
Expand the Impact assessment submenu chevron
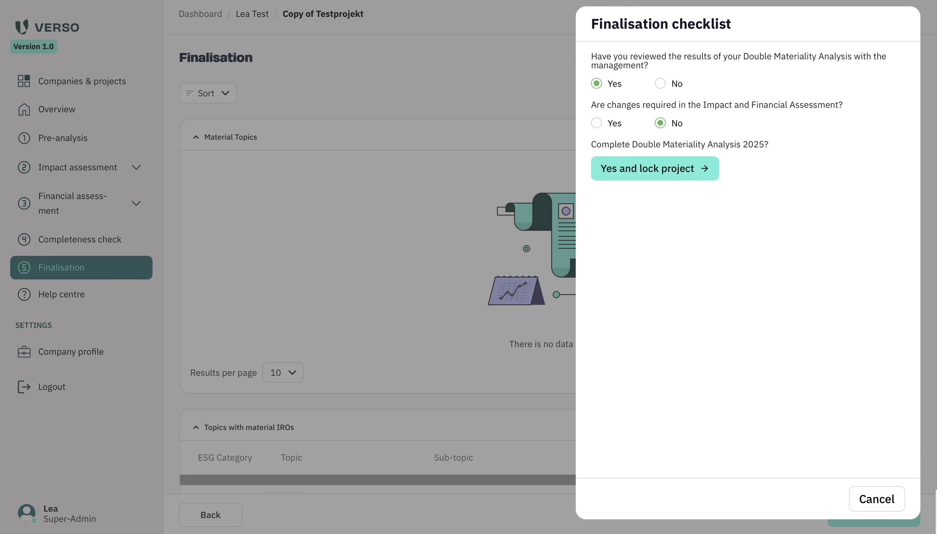pyautogui.click(x=136, y=167)
